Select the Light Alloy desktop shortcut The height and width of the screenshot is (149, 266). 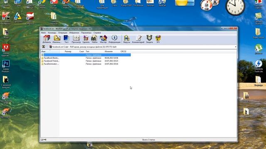point(18,17)
